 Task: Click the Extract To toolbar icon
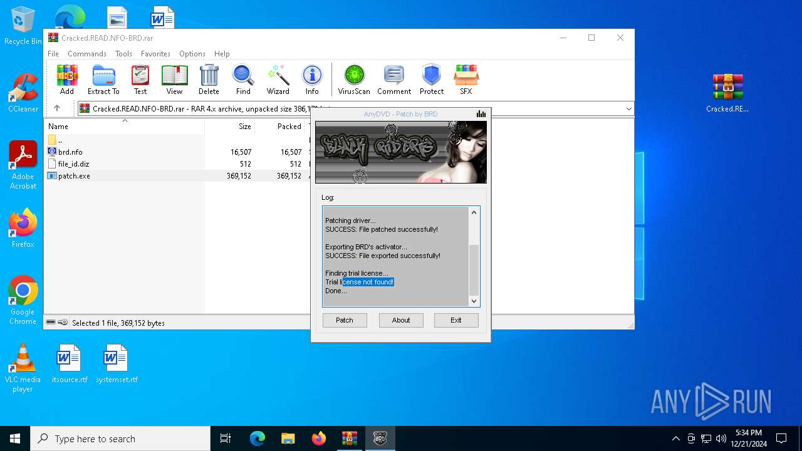pos(103,80)
